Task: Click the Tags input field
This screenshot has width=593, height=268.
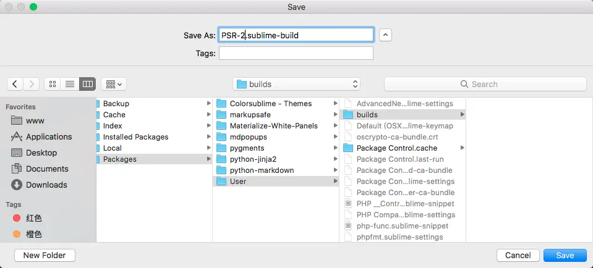Action: pyautogui.click(x=296, y=54)
